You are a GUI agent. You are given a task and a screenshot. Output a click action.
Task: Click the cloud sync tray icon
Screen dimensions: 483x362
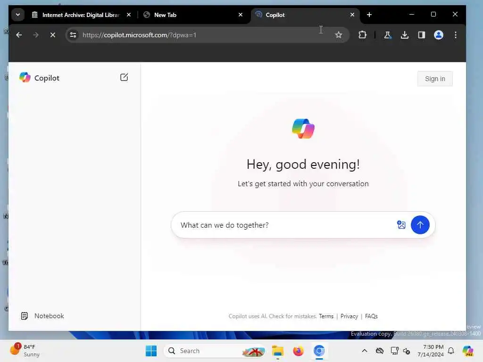pyautogui.click(x=380, y=351)
